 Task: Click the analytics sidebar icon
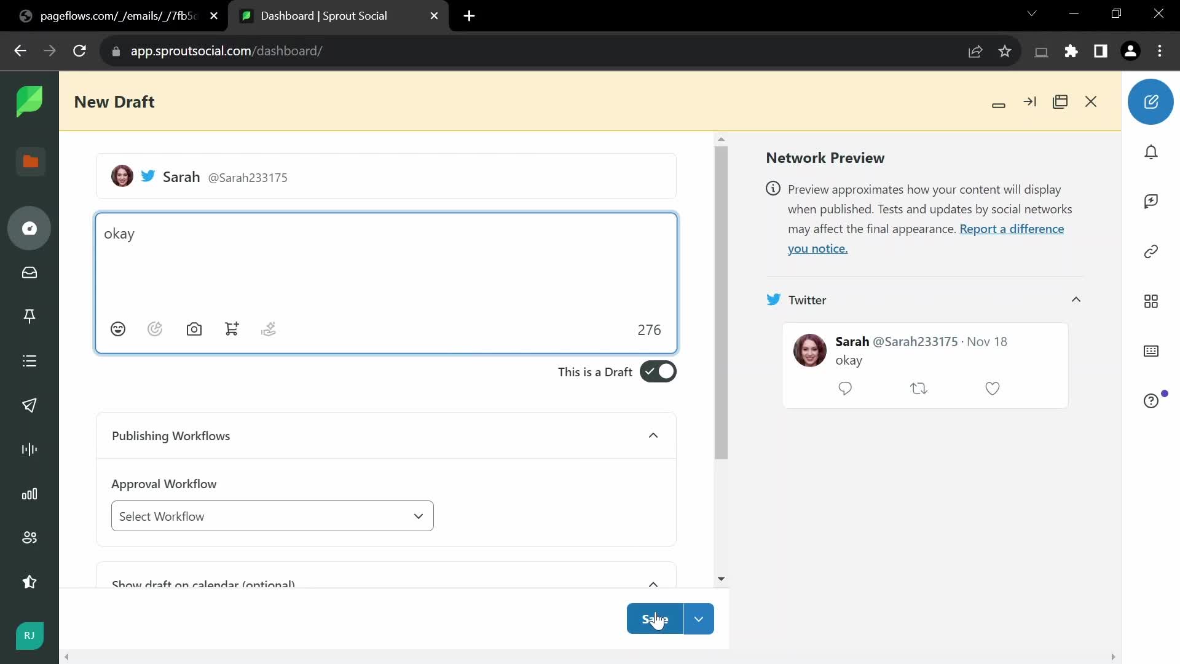point(29,494)
